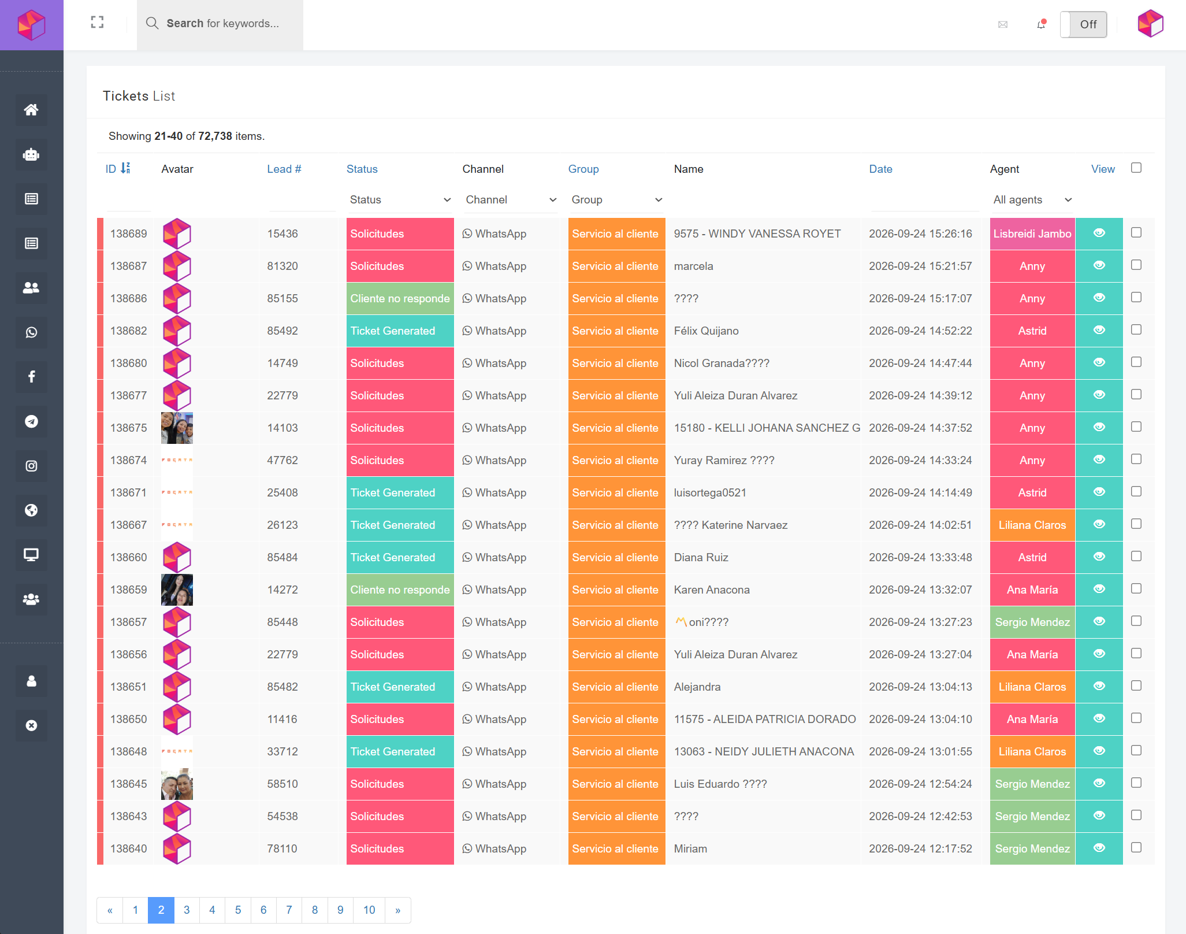Open the Group filter dropdown
The width and height of the screenshot is (1186, 934).
point(616,199)
